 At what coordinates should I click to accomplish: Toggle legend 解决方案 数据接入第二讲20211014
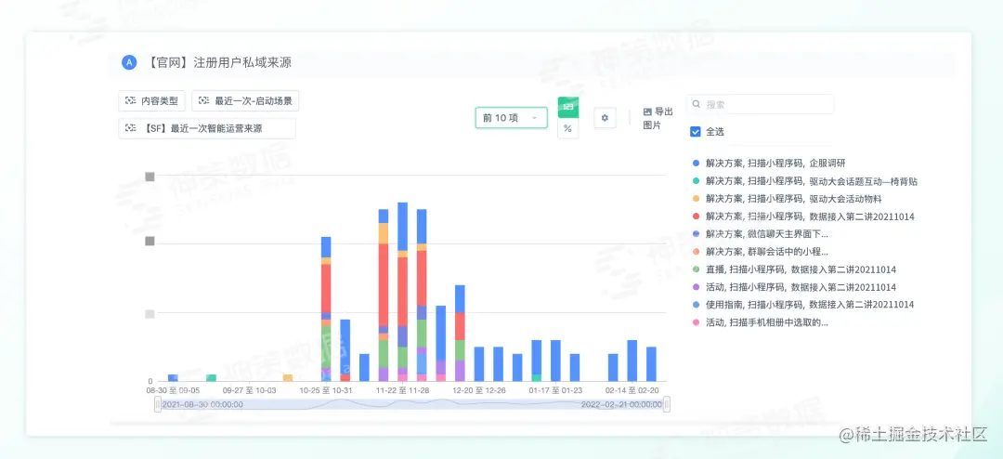pos(802,216)
